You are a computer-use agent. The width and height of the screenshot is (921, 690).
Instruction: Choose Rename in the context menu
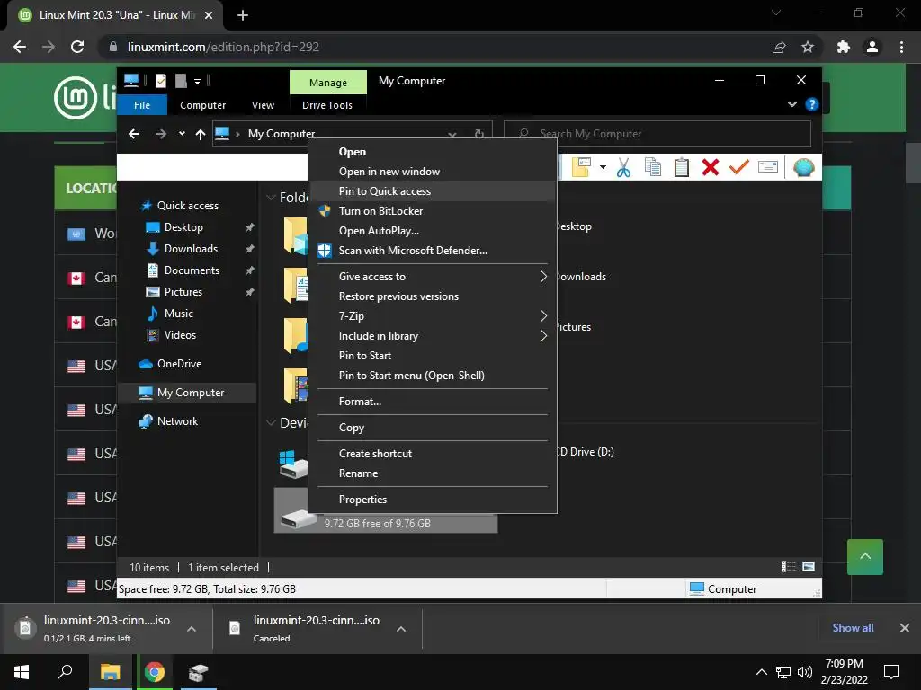pos(432,473)
